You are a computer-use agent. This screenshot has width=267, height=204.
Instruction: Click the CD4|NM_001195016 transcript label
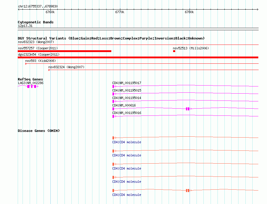127,113
